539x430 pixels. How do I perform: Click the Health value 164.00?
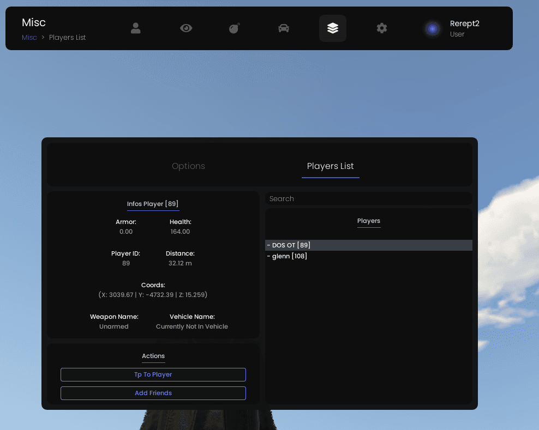pyautogui.click(x=180, y=232)
